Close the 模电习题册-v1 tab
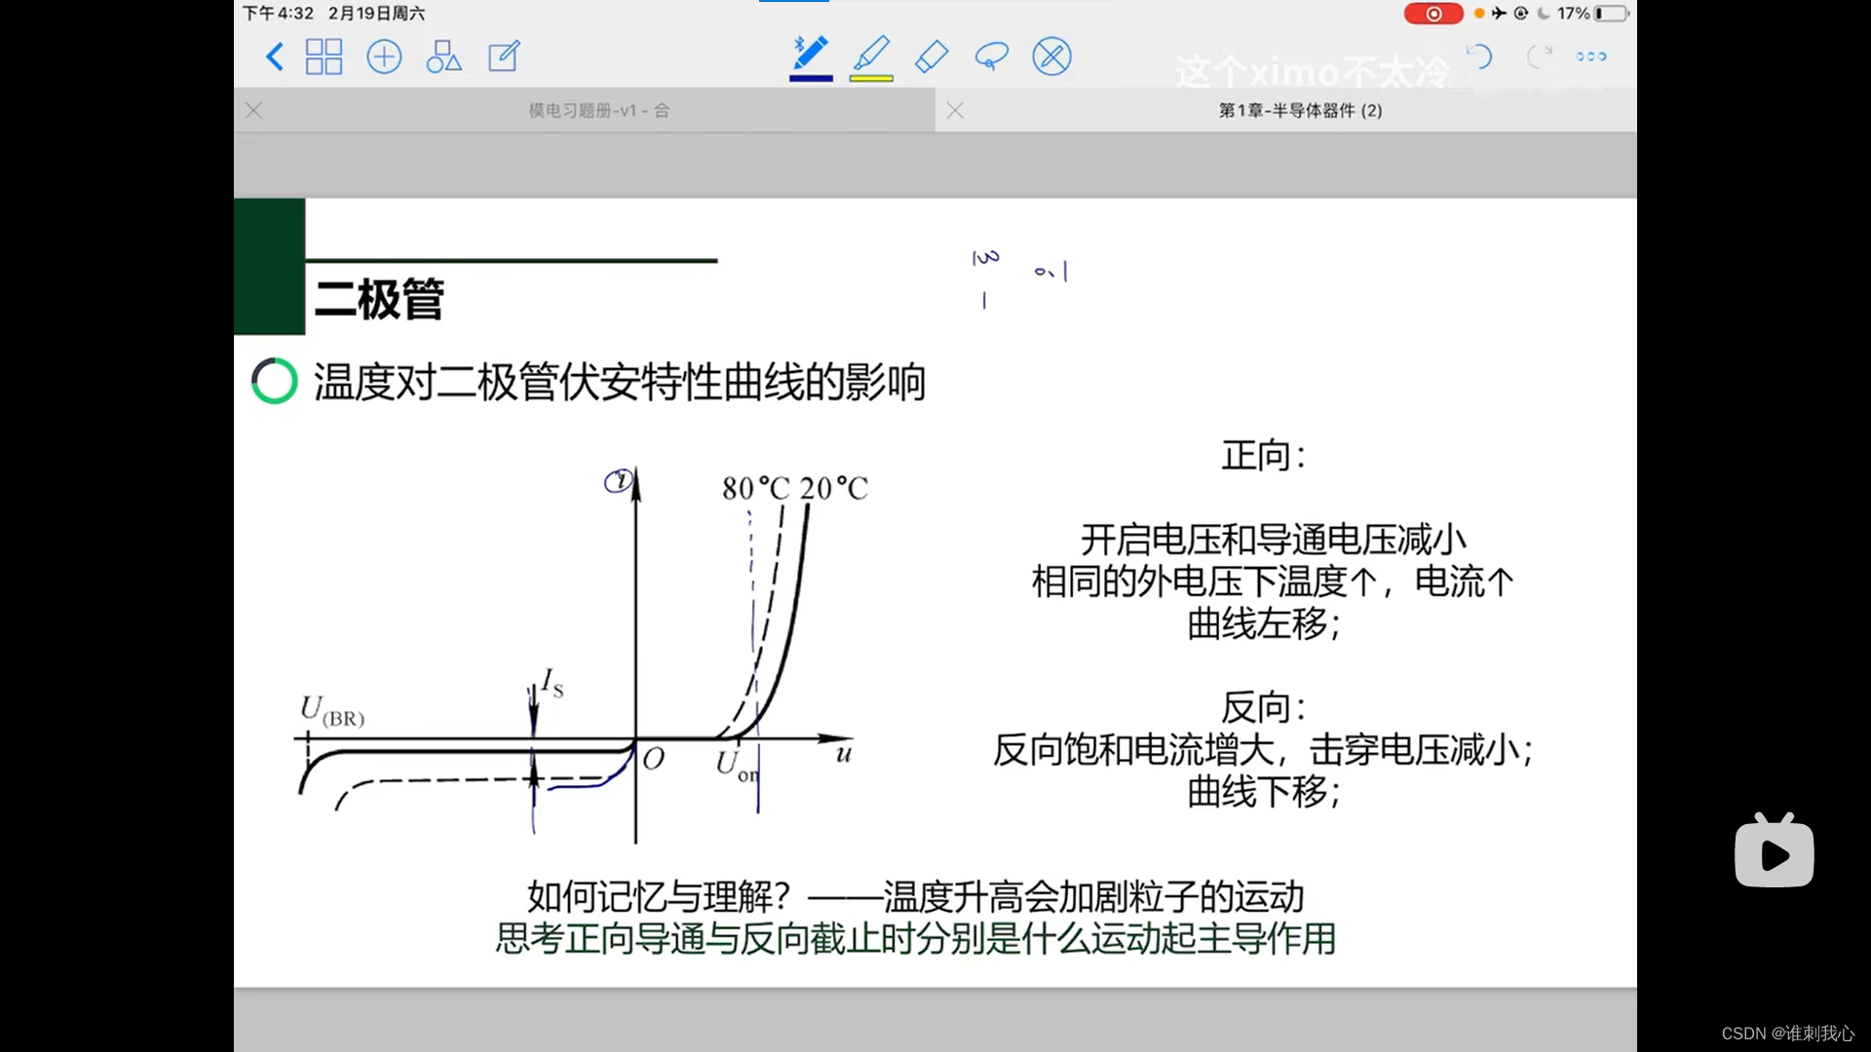Image resolution: width=1871 pixels, height=1052 pixels. (254, 110)
